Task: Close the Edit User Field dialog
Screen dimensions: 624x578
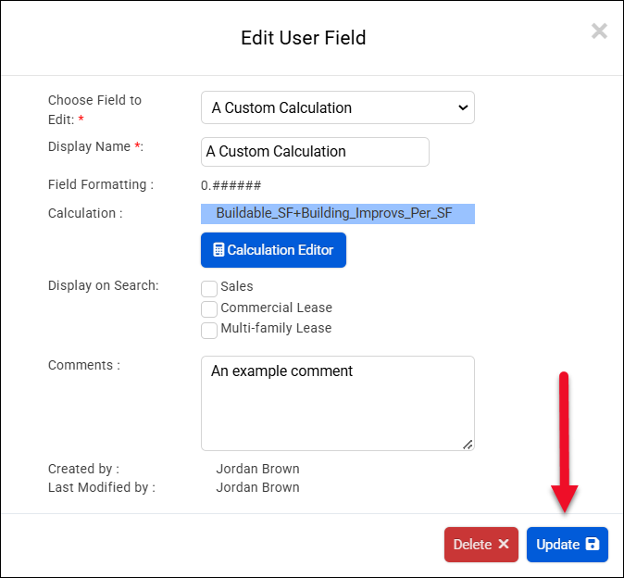Action: click(x=599, y=31)
